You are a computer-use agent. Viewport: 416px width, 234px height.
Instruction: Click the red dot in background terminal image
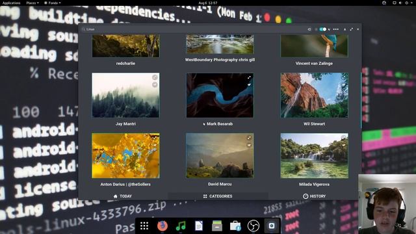[x=267, y=18]
